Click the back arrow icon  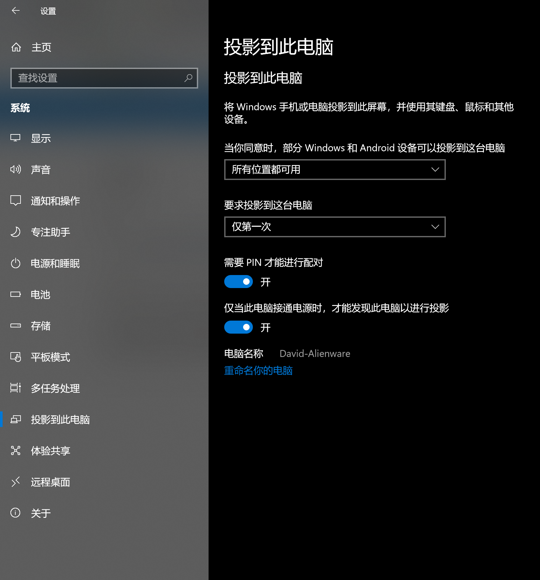pos(16,11)
